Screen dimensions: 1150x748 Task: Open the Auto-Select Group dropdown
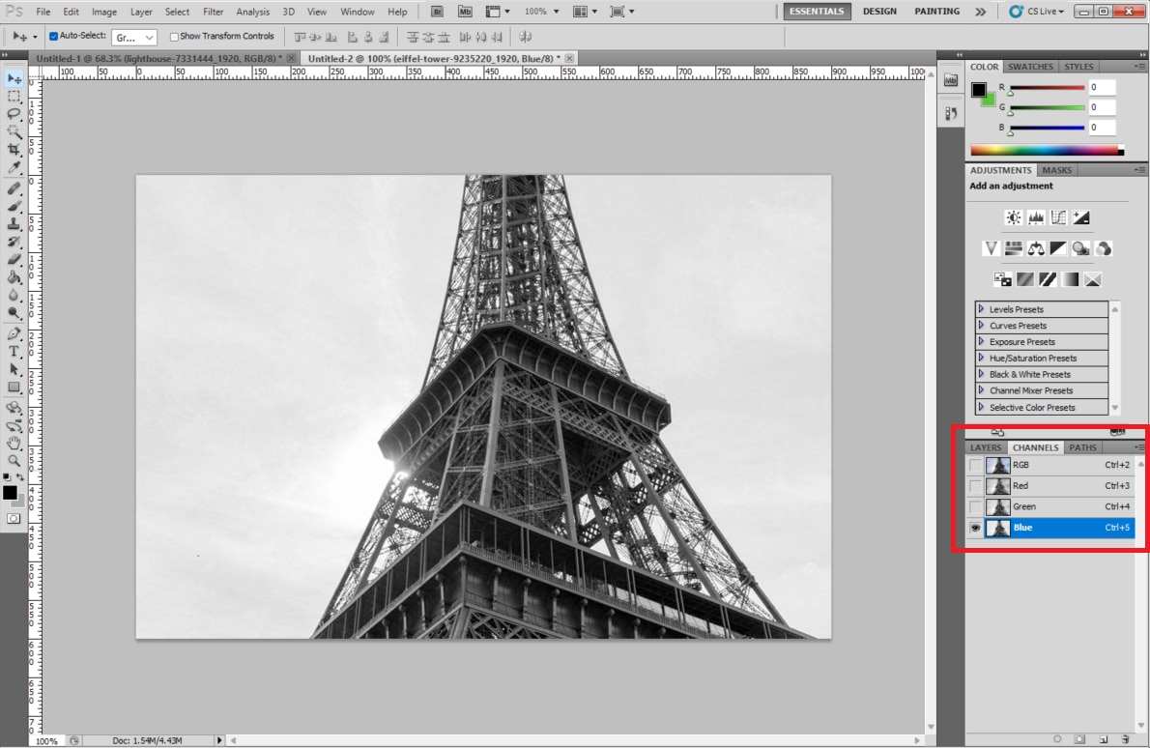134,37
